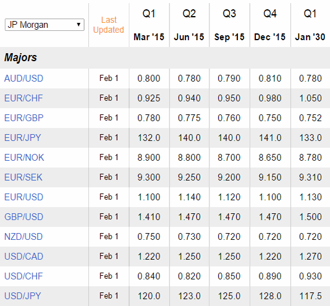The width and height of the screenshot is (330, 306).
Task: Select USD/CAD Mar '15 value 1.220
Action: point(149,257)
